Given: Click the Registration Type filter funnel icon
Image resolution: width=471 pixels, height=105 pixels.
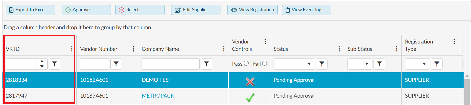Looking at the screenshot, I should pos(437,64).
